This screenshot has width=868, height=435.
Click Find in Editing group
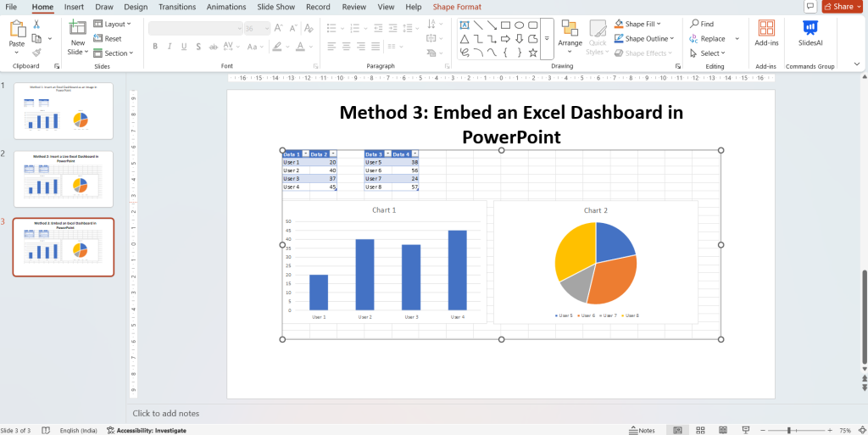point(702,24)
